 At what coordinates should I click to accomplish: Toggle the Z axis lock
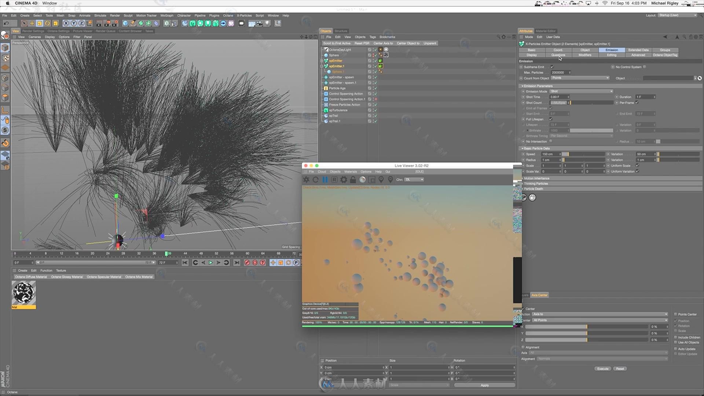pyautogui.click(x=81, y=23)
